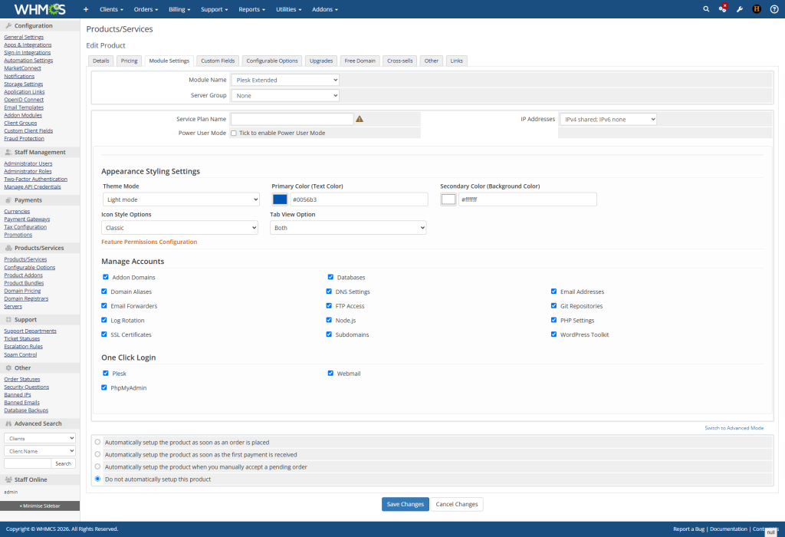Toggle the Webmail checkbox
Viewport: 785px width, 537px height.
point(330,373)
